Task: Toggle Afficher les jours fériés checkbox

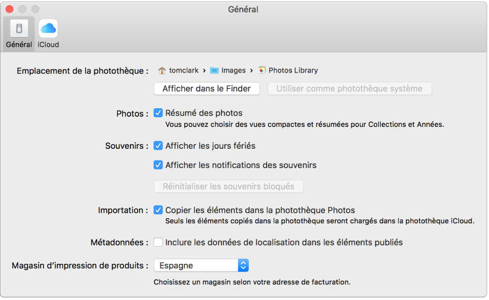Action: coord(158,146)
